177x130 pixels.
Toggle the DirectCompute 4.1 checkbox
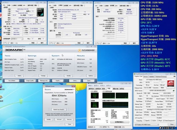pyautogui.click(x=164, y=121)
